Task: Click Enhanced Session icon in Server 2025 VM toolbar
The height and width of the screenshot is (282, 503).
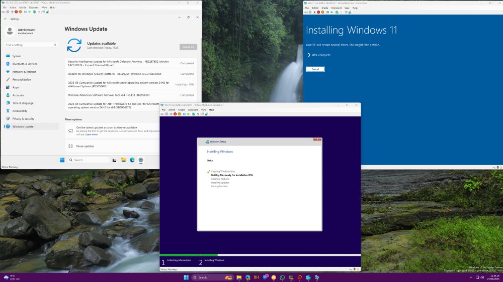Action: [44, 12]
